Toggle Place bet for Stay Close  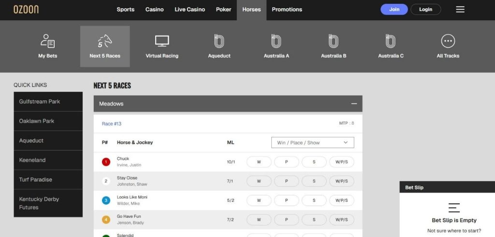coord(286,181)
